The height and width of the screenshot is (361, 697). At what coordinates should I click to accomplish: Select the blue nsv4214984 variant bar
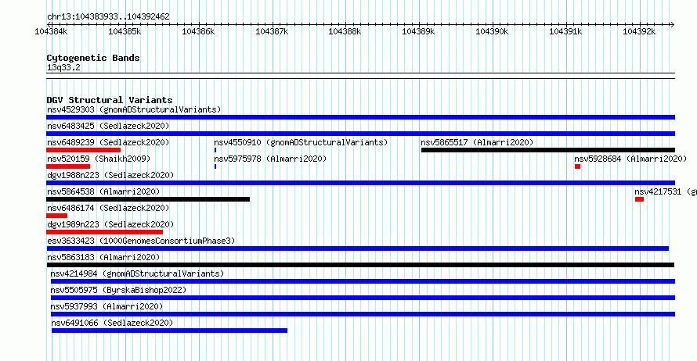[363, 281]
